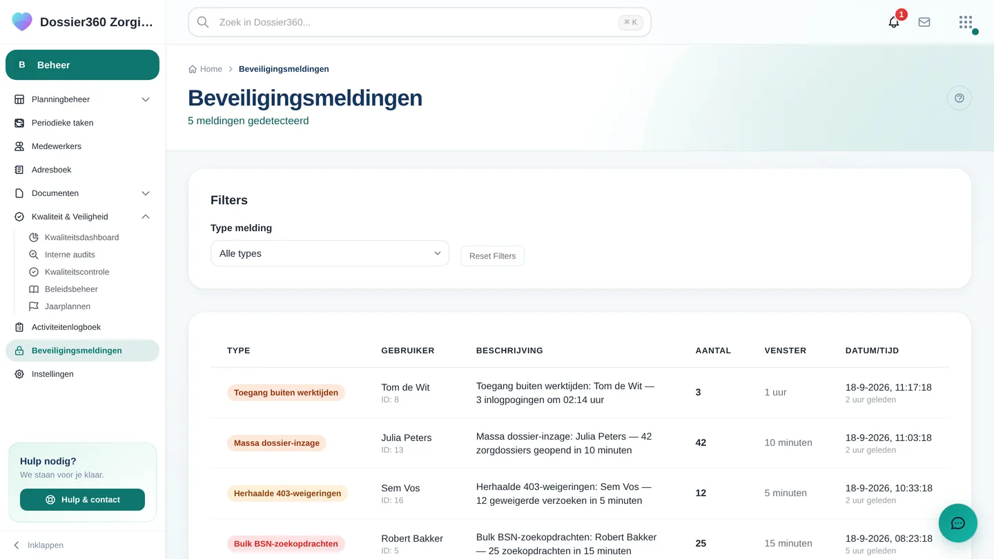The image size is (994, 559).
Task: Click the Home breadcrumb link
Action: pos(211,69)
